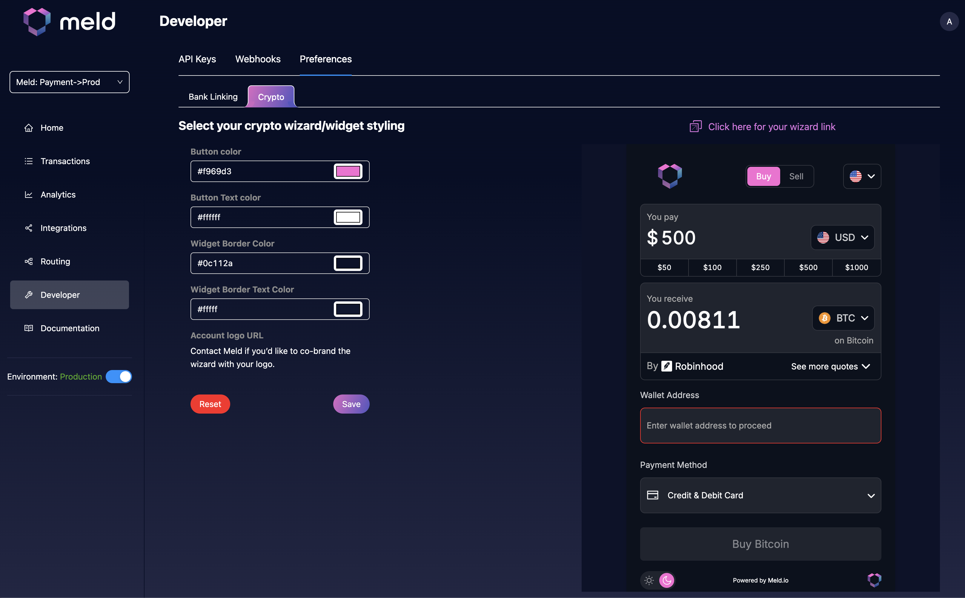Open the Button color pink swatch
965x598 pixels.
348,171
